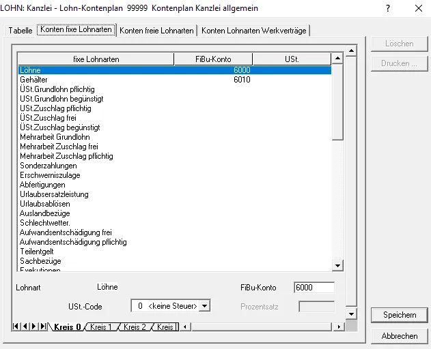Select Konten fixe Lohnarten tab
The height and width of the screenshot is (349, 431).
(76, 29)
